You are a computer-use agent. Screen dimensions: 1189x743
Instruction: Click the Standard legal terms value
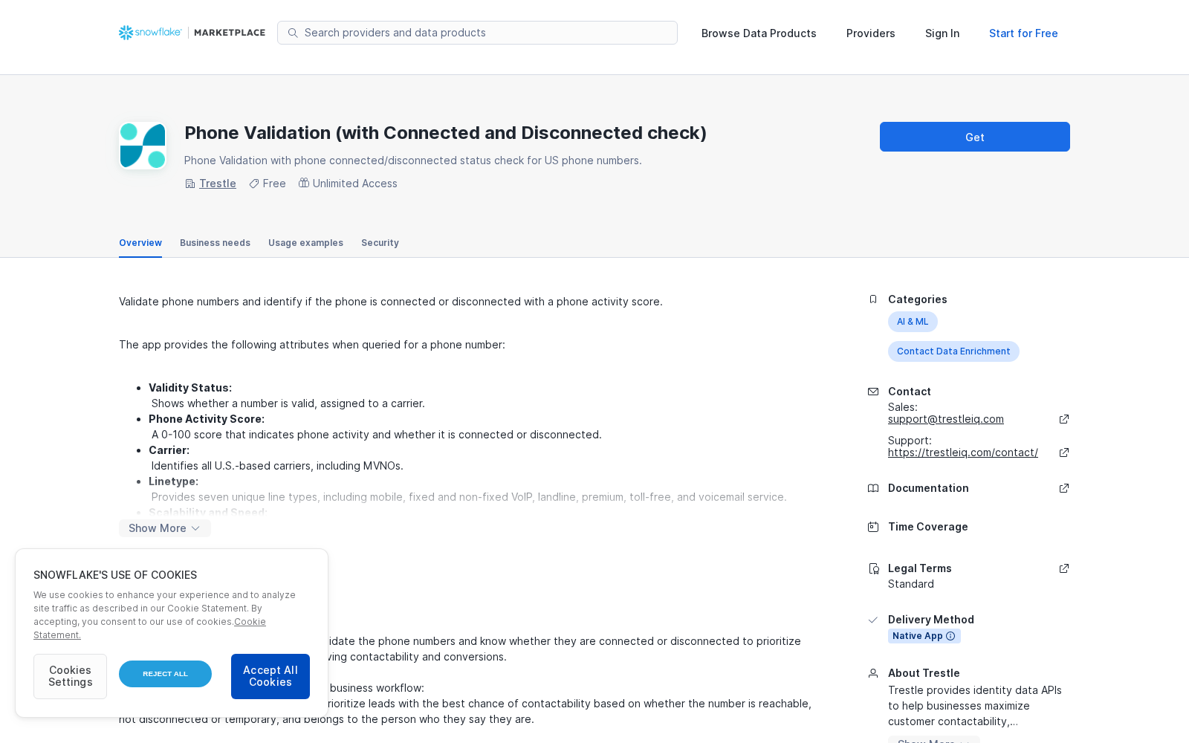[911, 584]
